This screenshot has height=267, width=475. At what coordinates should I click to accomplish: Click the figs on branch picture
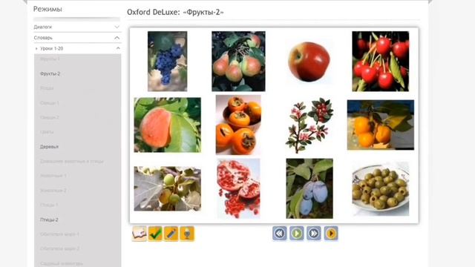point(167,188)
